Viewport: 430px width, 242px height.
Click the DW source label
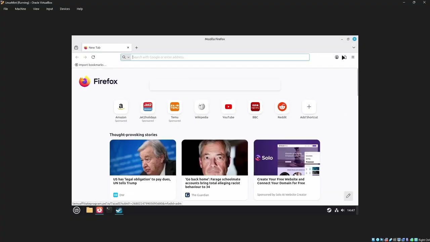tap(119, 195)
